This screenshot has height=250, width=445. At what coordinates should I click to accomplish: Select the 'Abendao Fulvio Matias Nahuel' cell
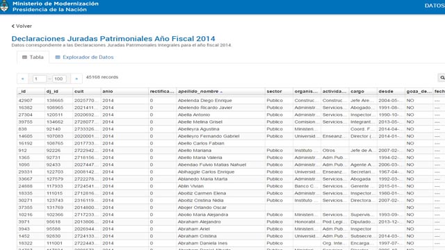[x=221, y=165]
